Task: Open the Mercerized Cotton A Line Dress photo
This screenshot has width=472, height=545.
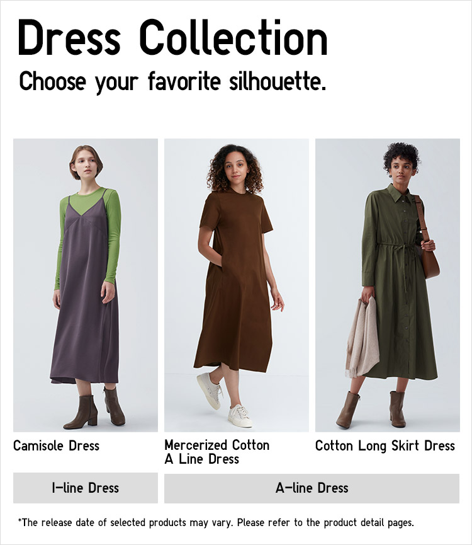Action: 237,285
